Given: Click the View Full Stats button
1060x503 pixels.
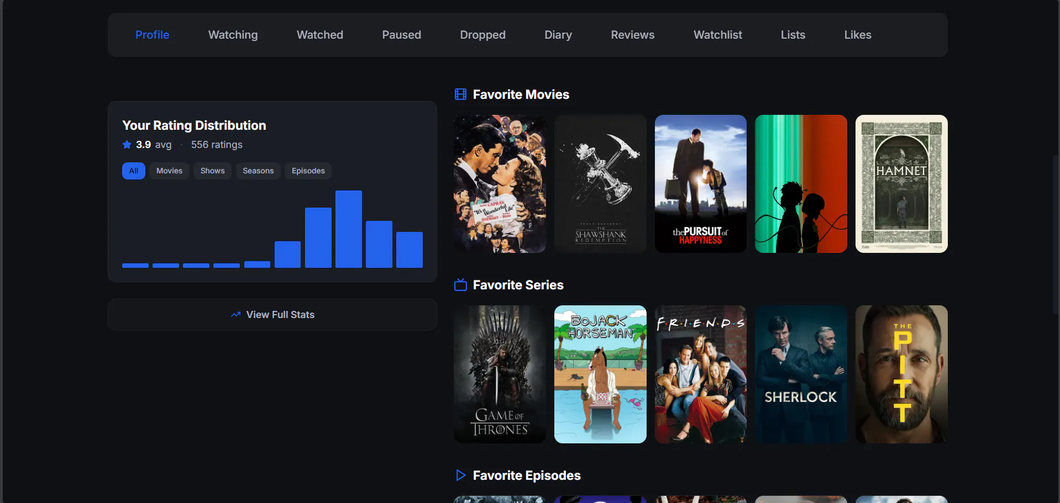Looking at the screenshot, I should click(x=272, y=315).
